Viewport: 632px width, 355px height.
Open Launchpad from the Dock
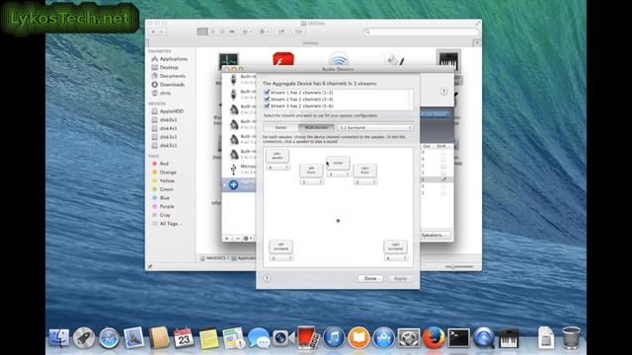pos(84,337)
